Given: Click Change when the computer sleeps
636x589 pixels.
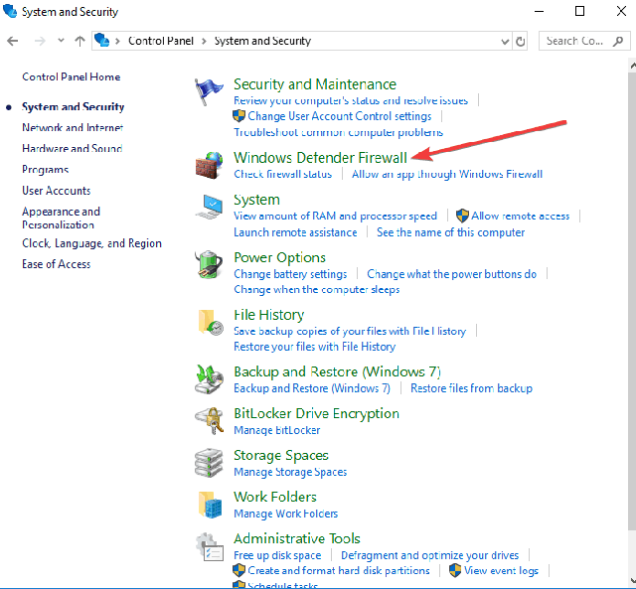Looking at the screenshot, I should click(x=317, y=289).
